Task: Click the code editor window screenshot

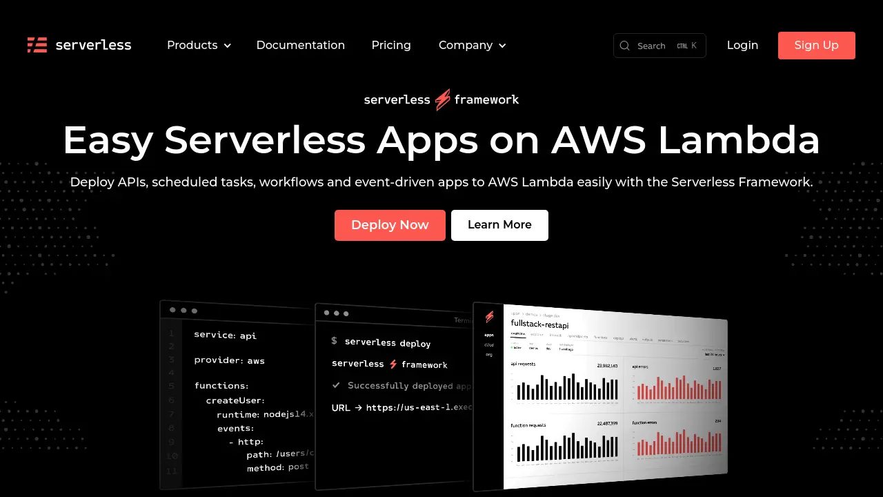Action: point(237,395)
